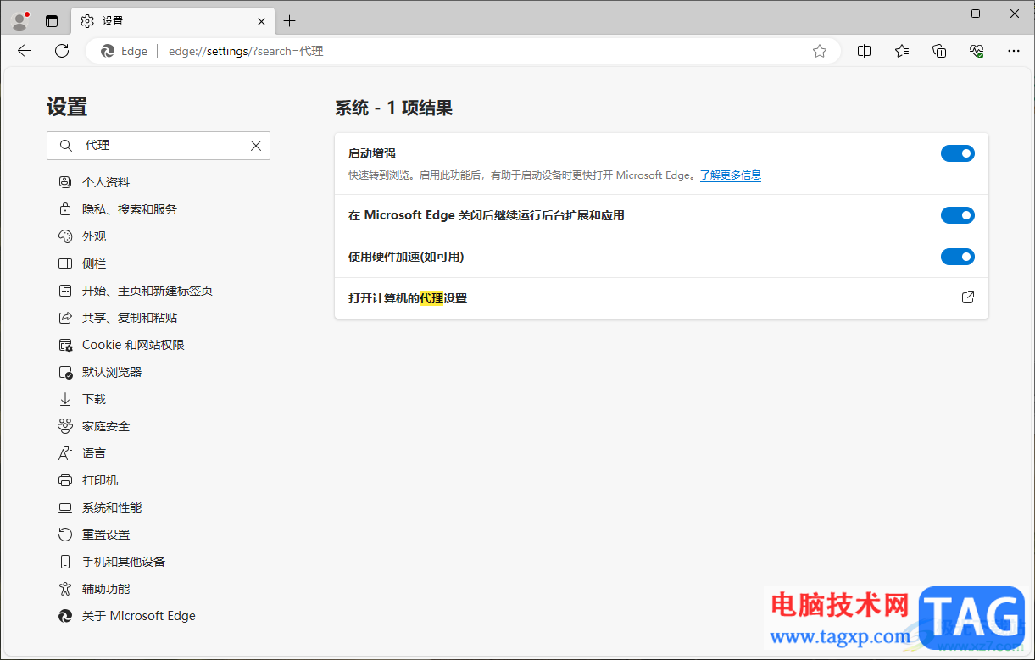Add page to favorites star icon
The image size is (1035, 660).
click(x=820, y=51)
